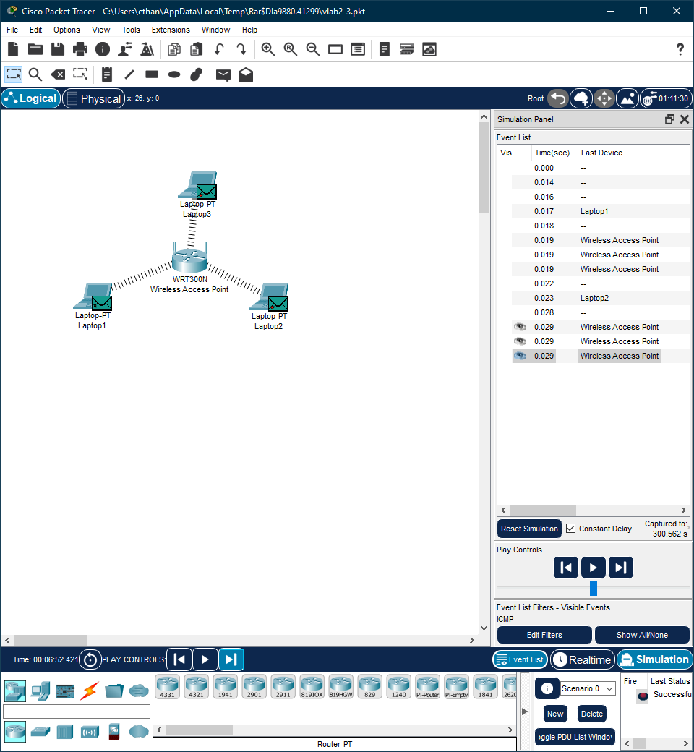Select the Inspect magnifier tool
Viewport: 694px width, 752px height.
click(x=35, y=74)
